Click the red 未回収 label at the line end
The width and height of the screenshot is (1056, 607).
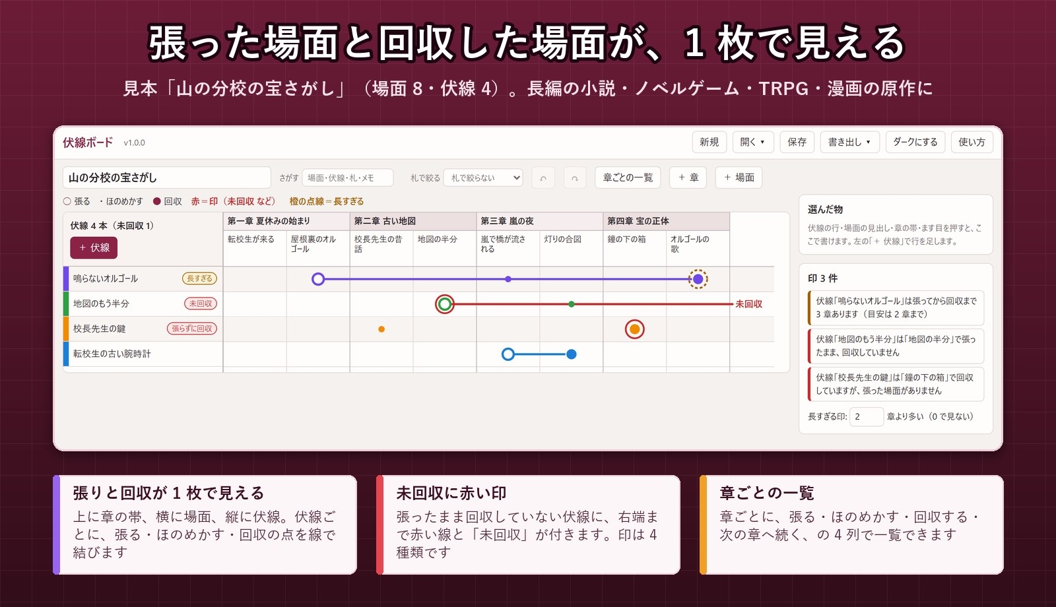click(749, 304)
